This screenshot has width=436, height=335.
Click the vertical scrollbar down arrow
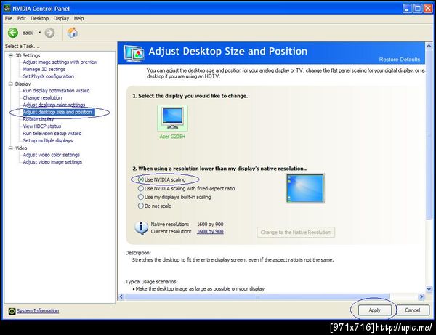click(429, 289)
